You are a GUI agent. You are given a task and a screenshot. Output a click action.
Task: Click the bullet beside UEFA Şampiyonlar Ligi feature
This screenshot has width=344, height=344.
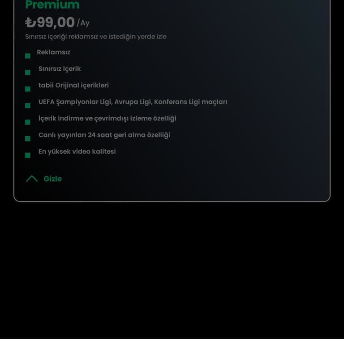[x=28, y=106]
